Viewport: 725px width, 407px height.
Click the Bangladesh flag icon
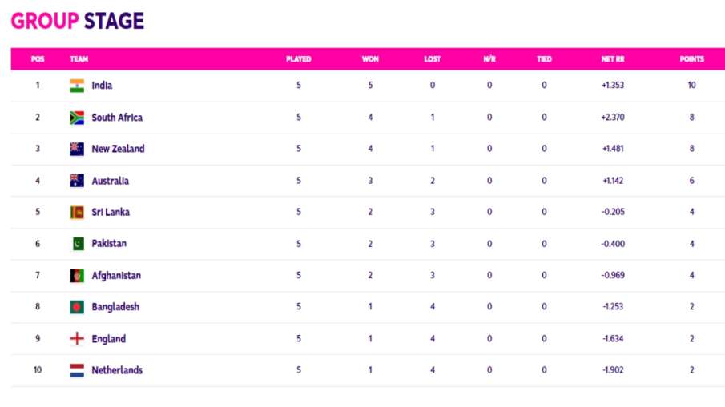77,307
